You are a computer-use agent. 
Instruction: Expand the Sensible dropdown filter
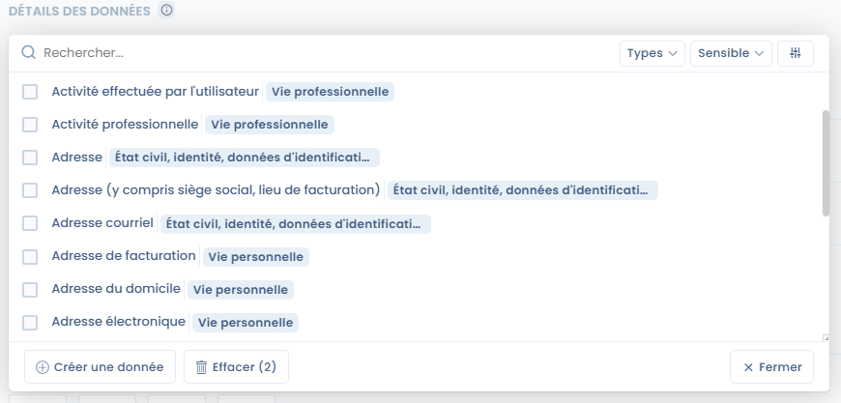pos(731,53)
